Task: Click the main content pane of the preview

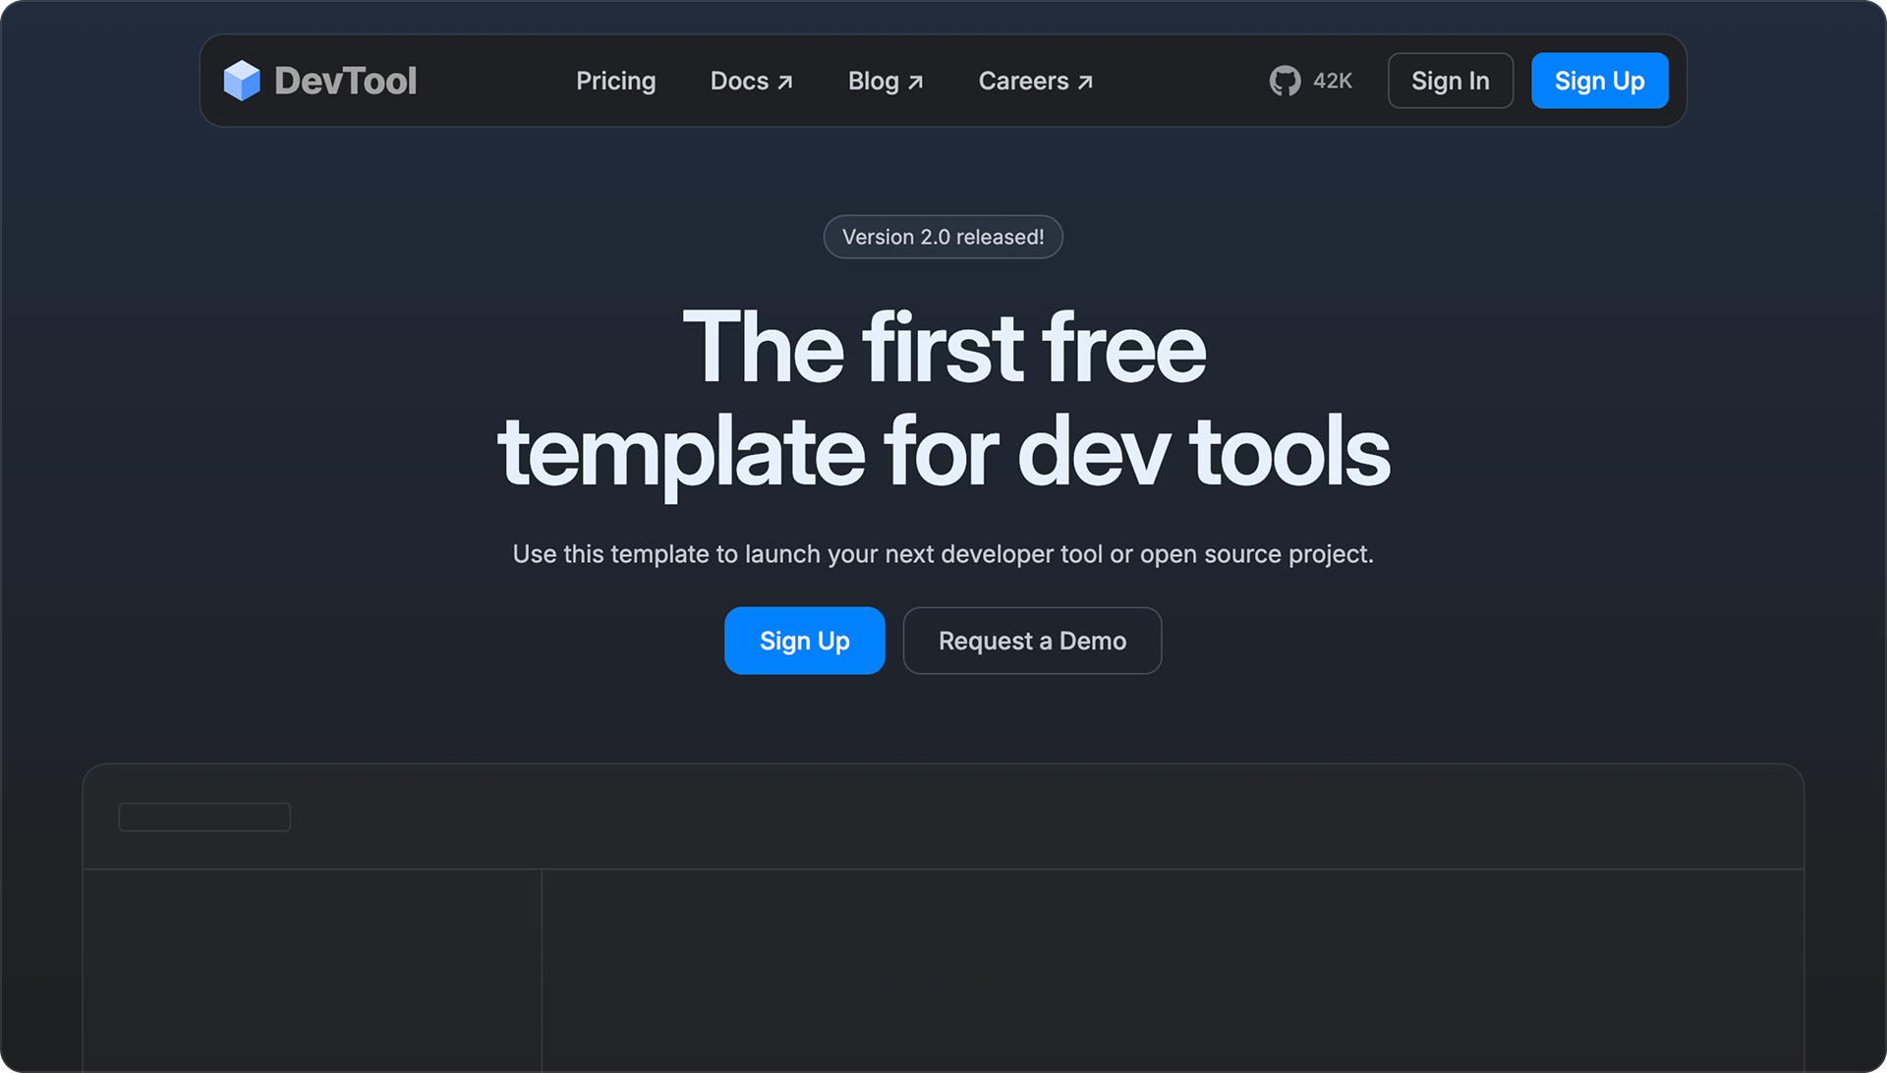Action: point(1172,970)
